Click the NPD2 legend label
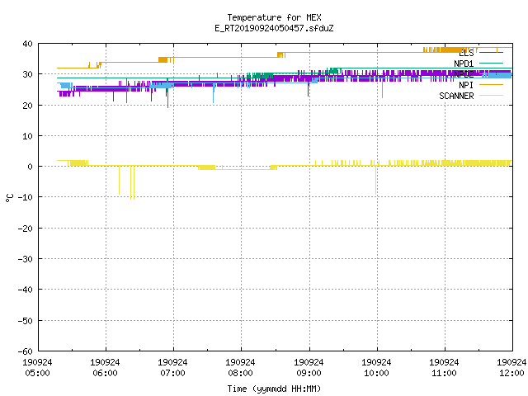 tap(464, 74)
